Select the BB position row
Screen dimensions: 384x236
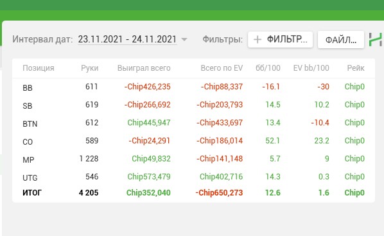click(x=193, y=87)
